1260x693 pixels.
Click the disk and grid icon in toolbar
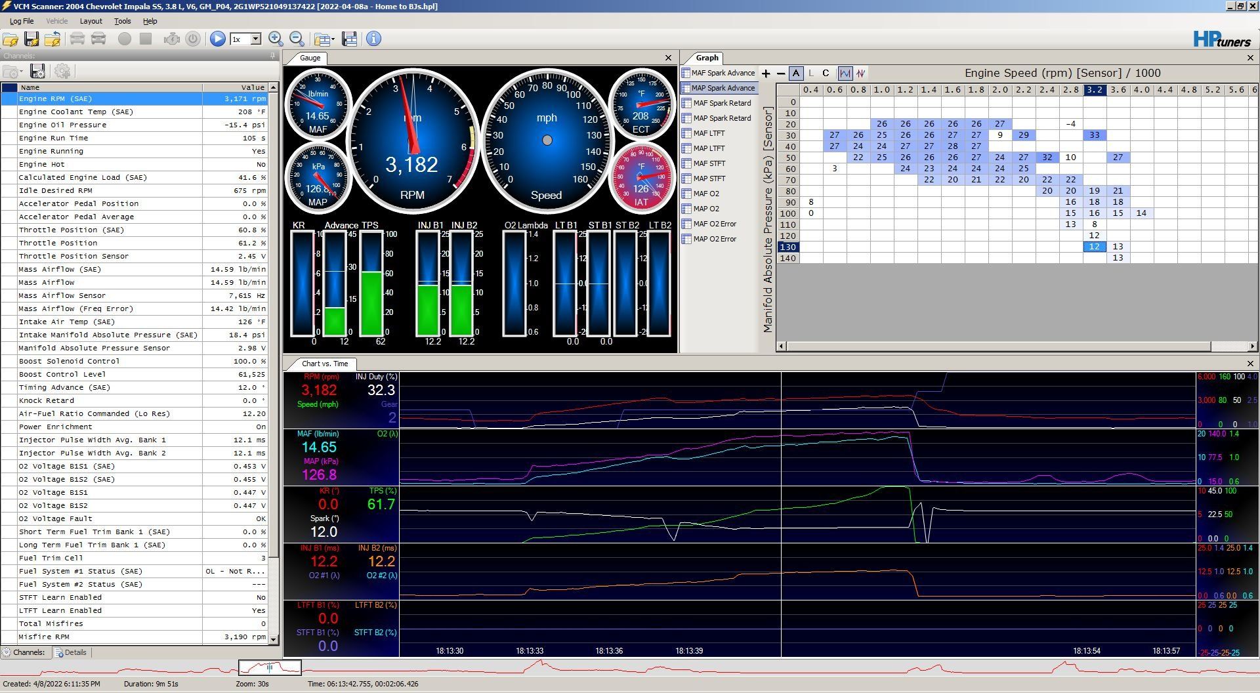pos(350,39)
